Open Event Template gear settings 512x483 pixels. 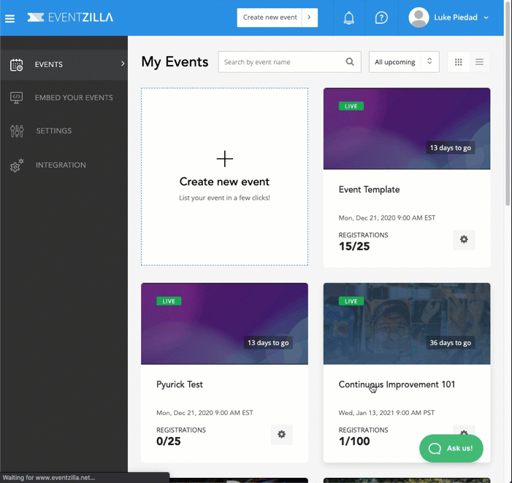pos(464,240)
